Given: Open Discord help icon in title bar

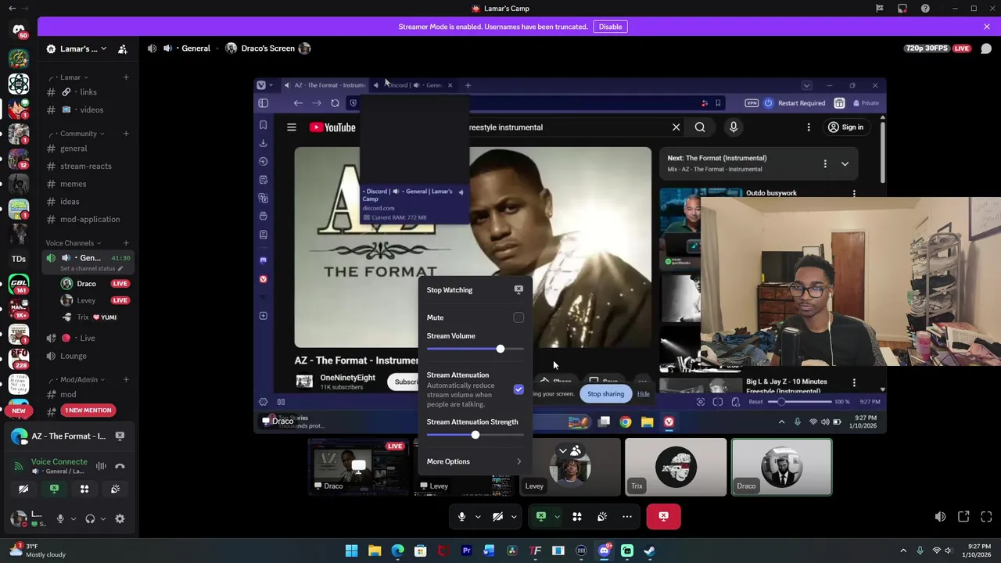Looking at the screenshot, I should coord(925,9).
